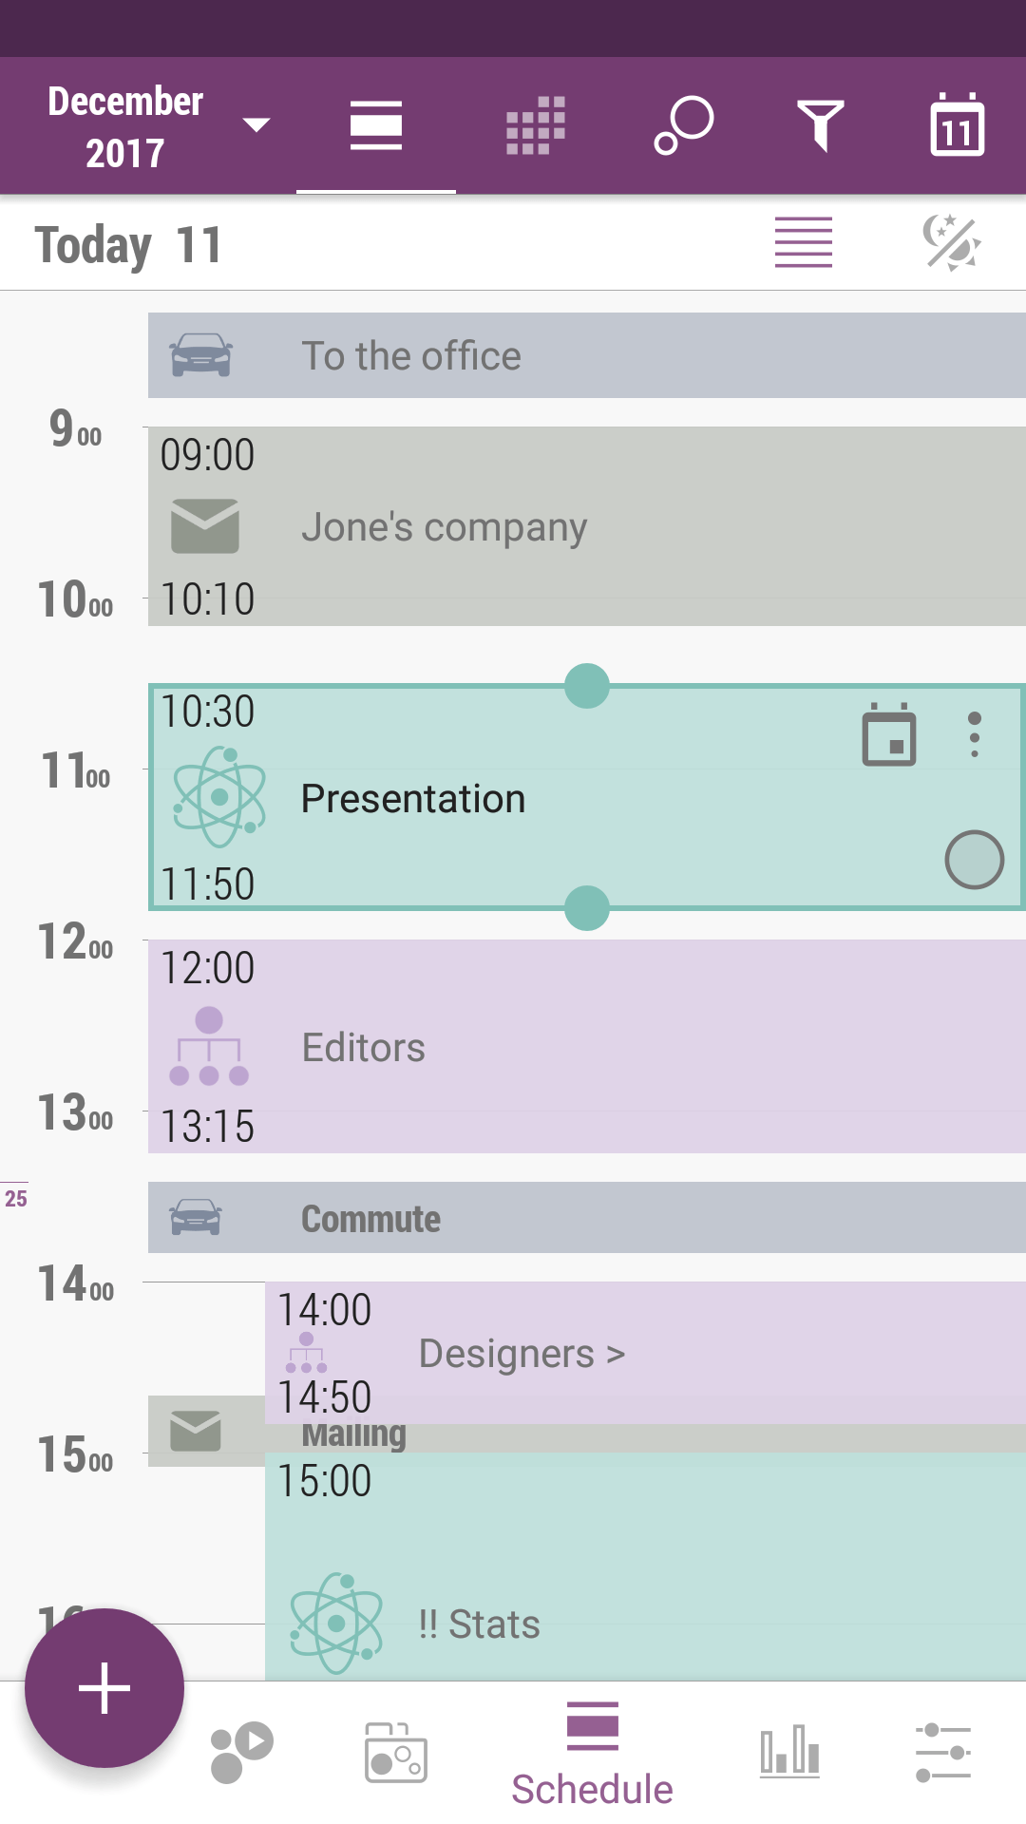This screenshot has height=1824, width=1026.
Task: Switch to month grid view
Action: click(x=536, y=125)
